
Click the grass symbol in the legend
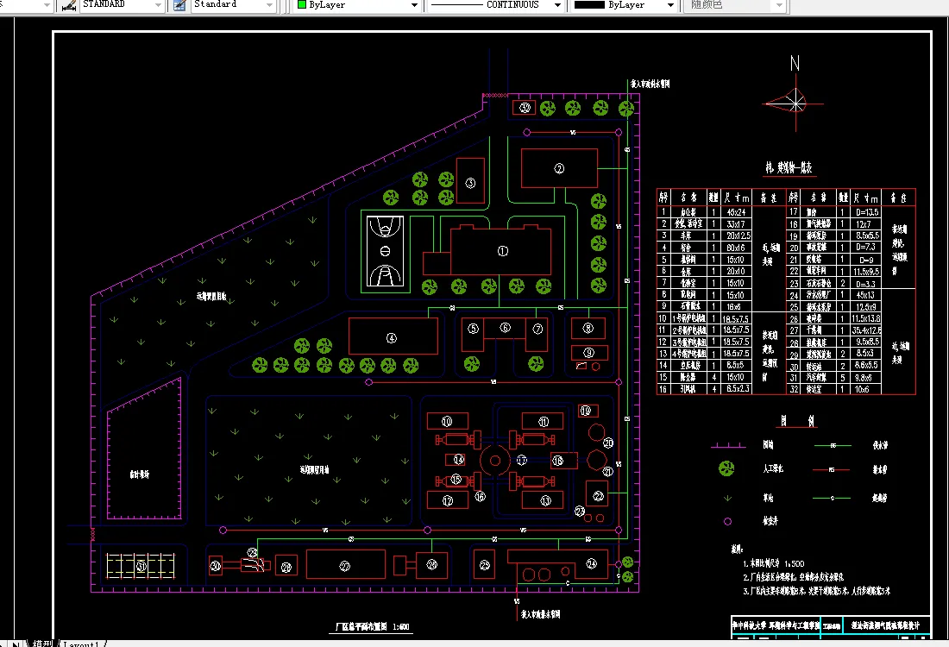coord(727,498)
